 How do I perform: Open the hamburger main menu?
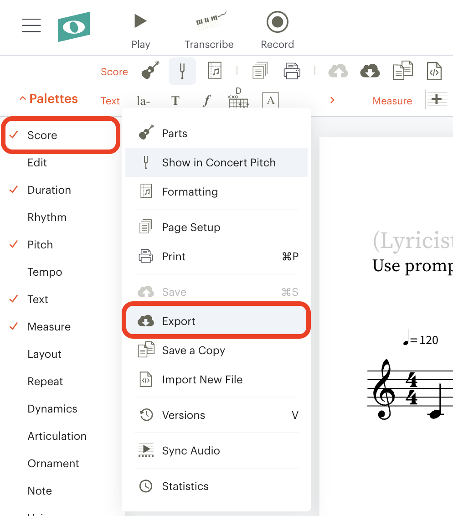[x=31, y=26]
